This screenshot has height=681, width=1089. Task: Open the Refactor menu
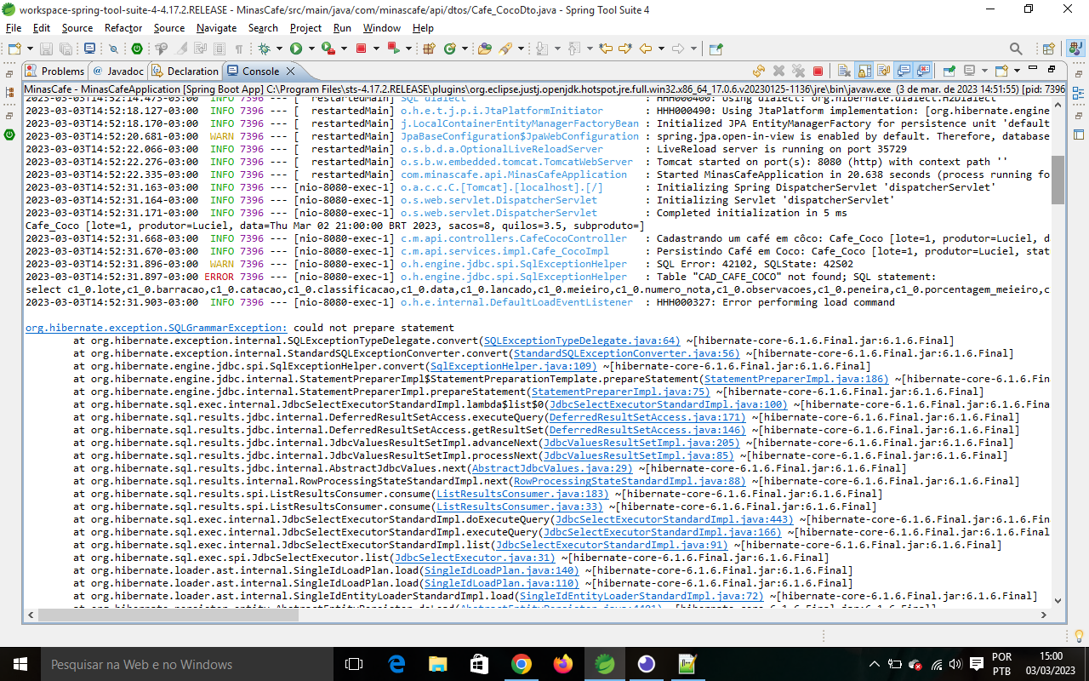click(x=123, y=28)
